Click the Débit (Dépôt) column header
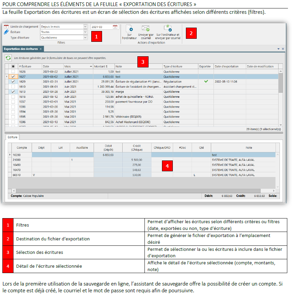The image size is (292, 295). pyautogui.click(x=108, y=148)
